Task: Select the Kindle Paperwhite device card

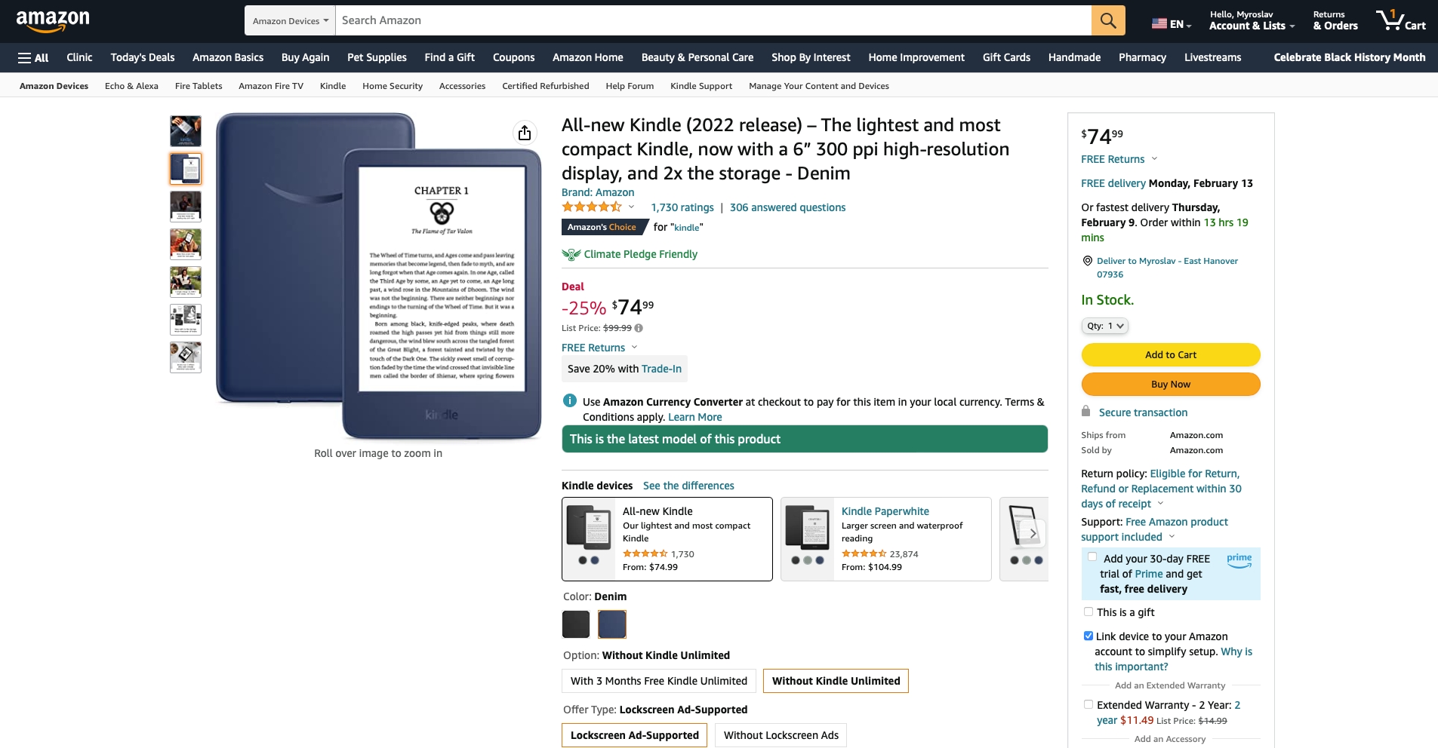Action: tap(885, 539)
